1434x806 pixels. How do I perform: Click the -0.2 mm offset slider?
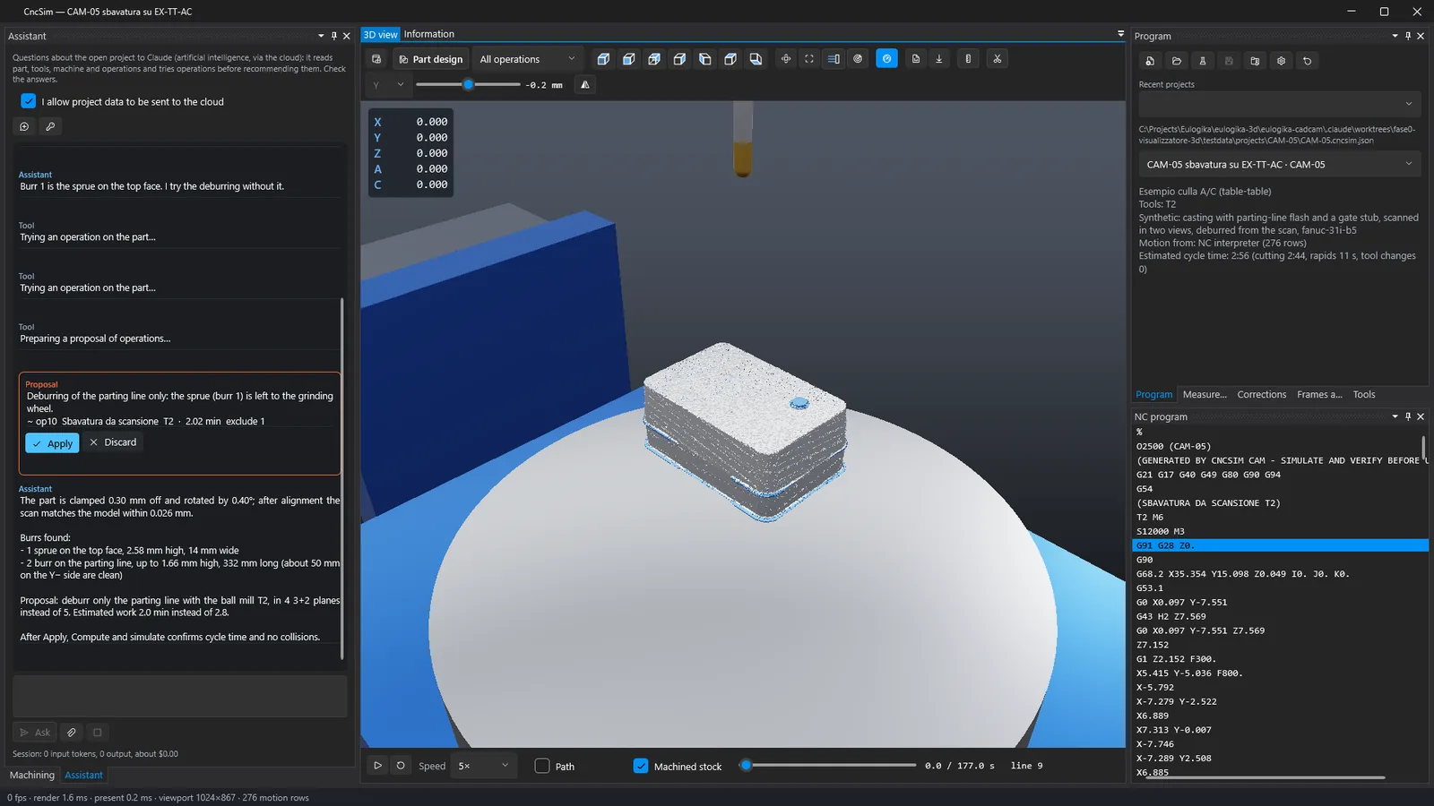[468, 84]
